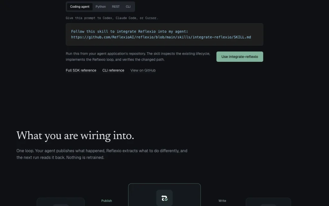Switch to the Python tab
Screen dimensions: 329x206
coord(101,7)
